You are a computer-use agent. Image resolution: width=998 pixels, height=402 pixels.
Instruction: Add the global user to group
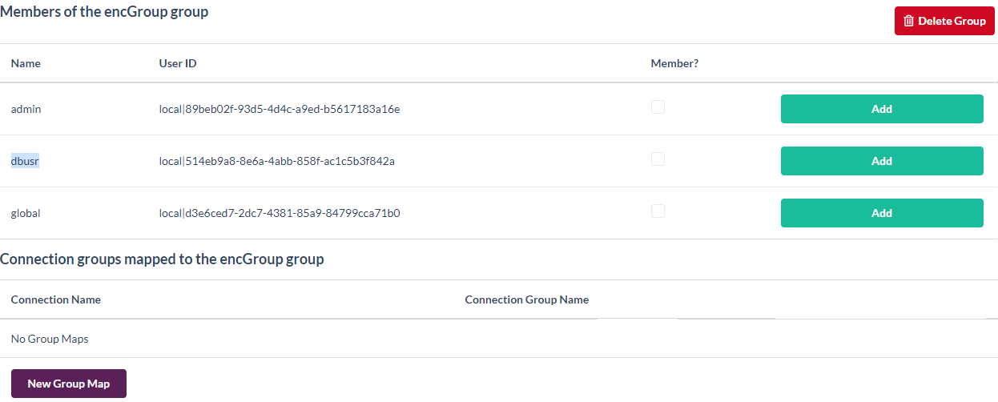coord(881,213)
